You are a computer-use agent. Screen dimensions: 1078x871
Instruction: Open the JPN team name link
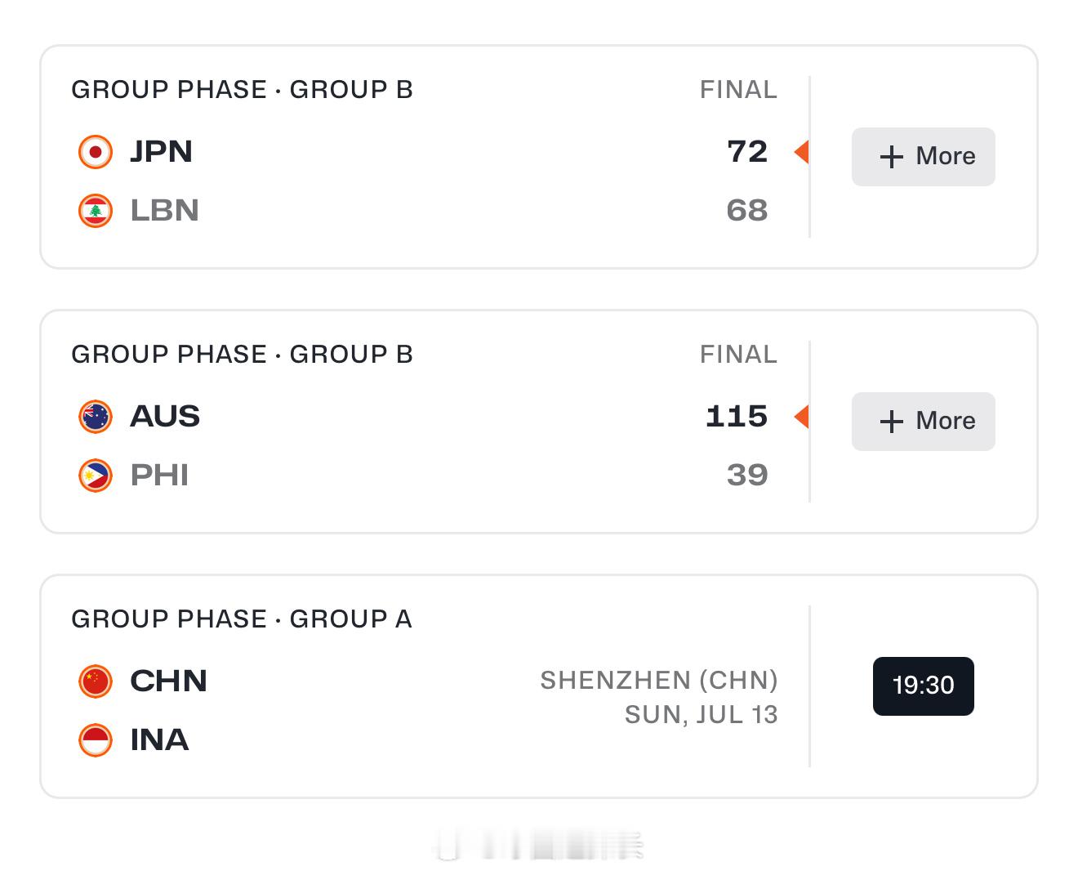tap(161, 152)
